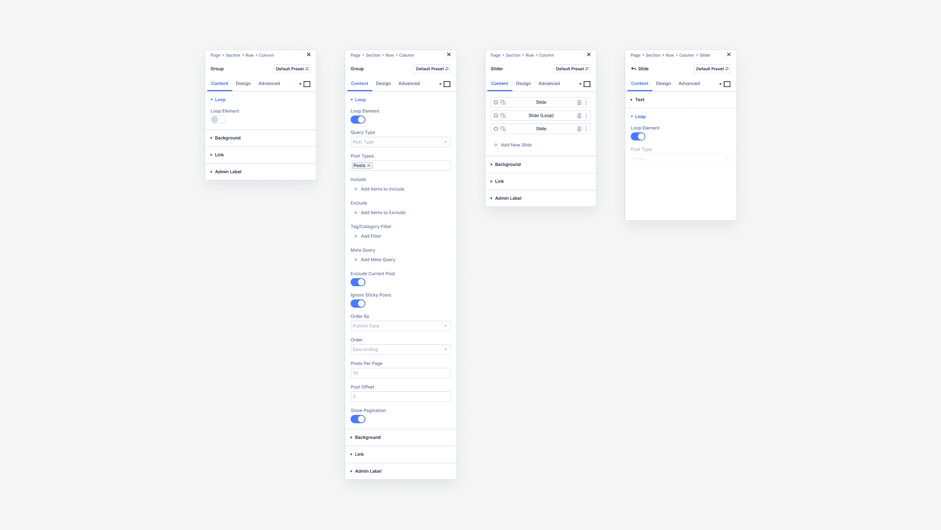This screenshot has height=530, width=941.
Task: Click the square view icon in the Slider panel
Action: pos(587,84)
